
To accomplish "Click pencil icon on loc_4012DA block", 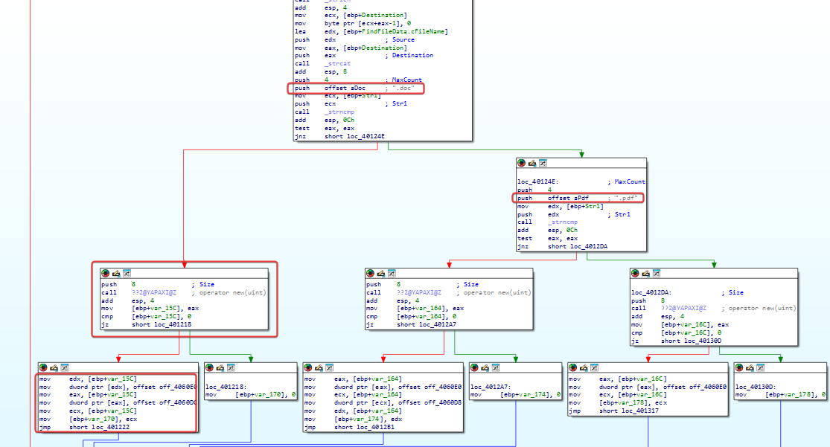I will (645, 274).
